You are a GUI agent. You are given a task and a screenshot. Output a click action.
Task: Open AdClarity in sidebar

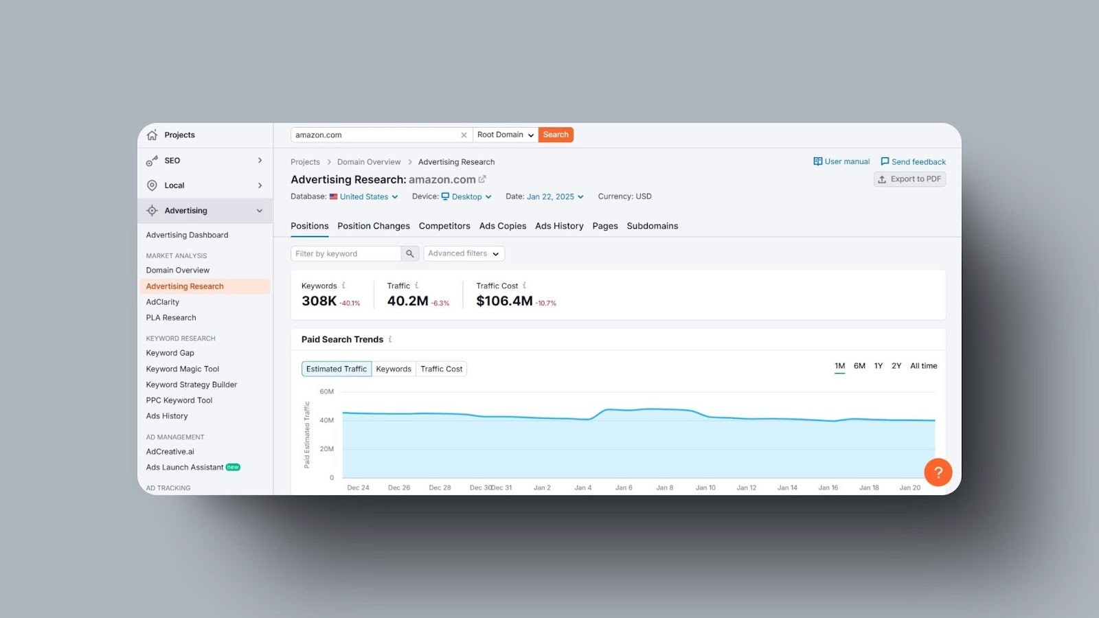(163, 302)
